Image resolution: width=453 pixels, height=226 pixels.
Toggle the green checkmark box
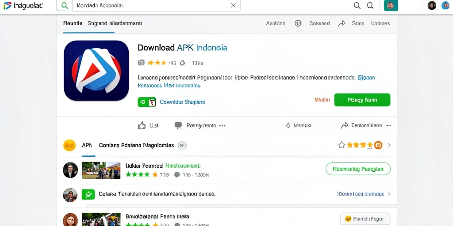click(x=88, y=194)
